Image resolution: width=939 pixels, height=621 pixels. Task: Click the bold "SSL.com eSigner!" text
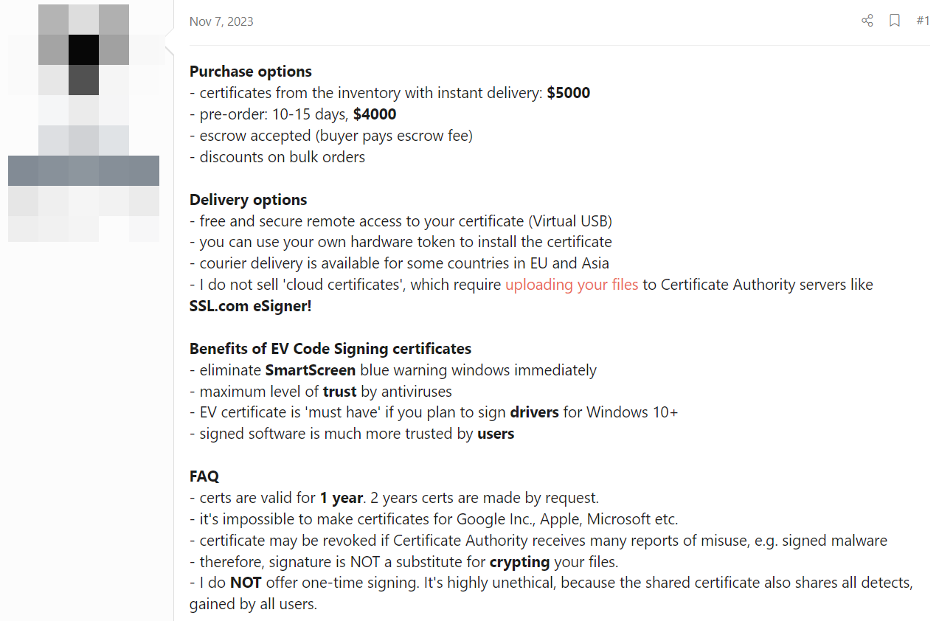(251, 306)
